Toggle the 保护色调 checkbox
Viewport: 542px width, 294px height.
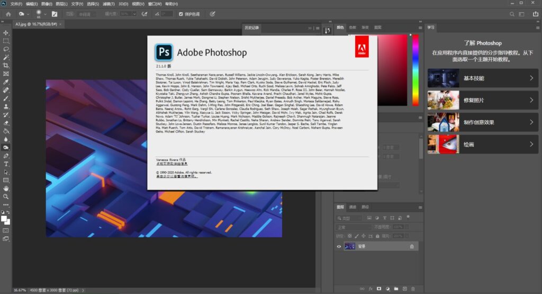[x=182, y=14]
